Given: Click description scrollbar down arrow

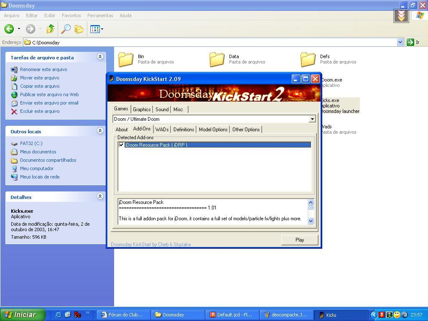Looking at the screenshot, I should [311, 221].
